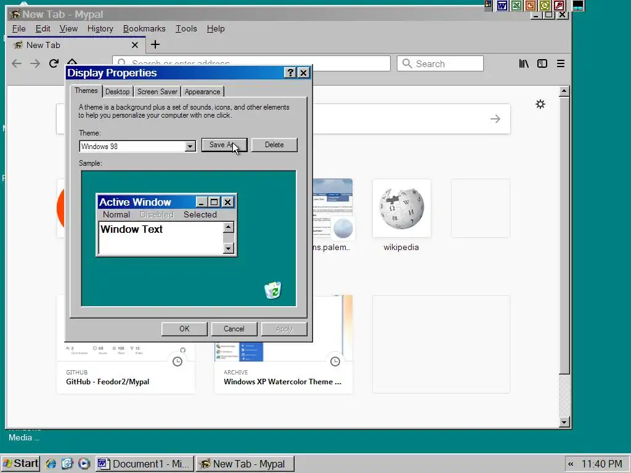Show sidebars using the Mypal sidebar icon
The height and width of the screenshot is (473, 631).
point(542,63)
